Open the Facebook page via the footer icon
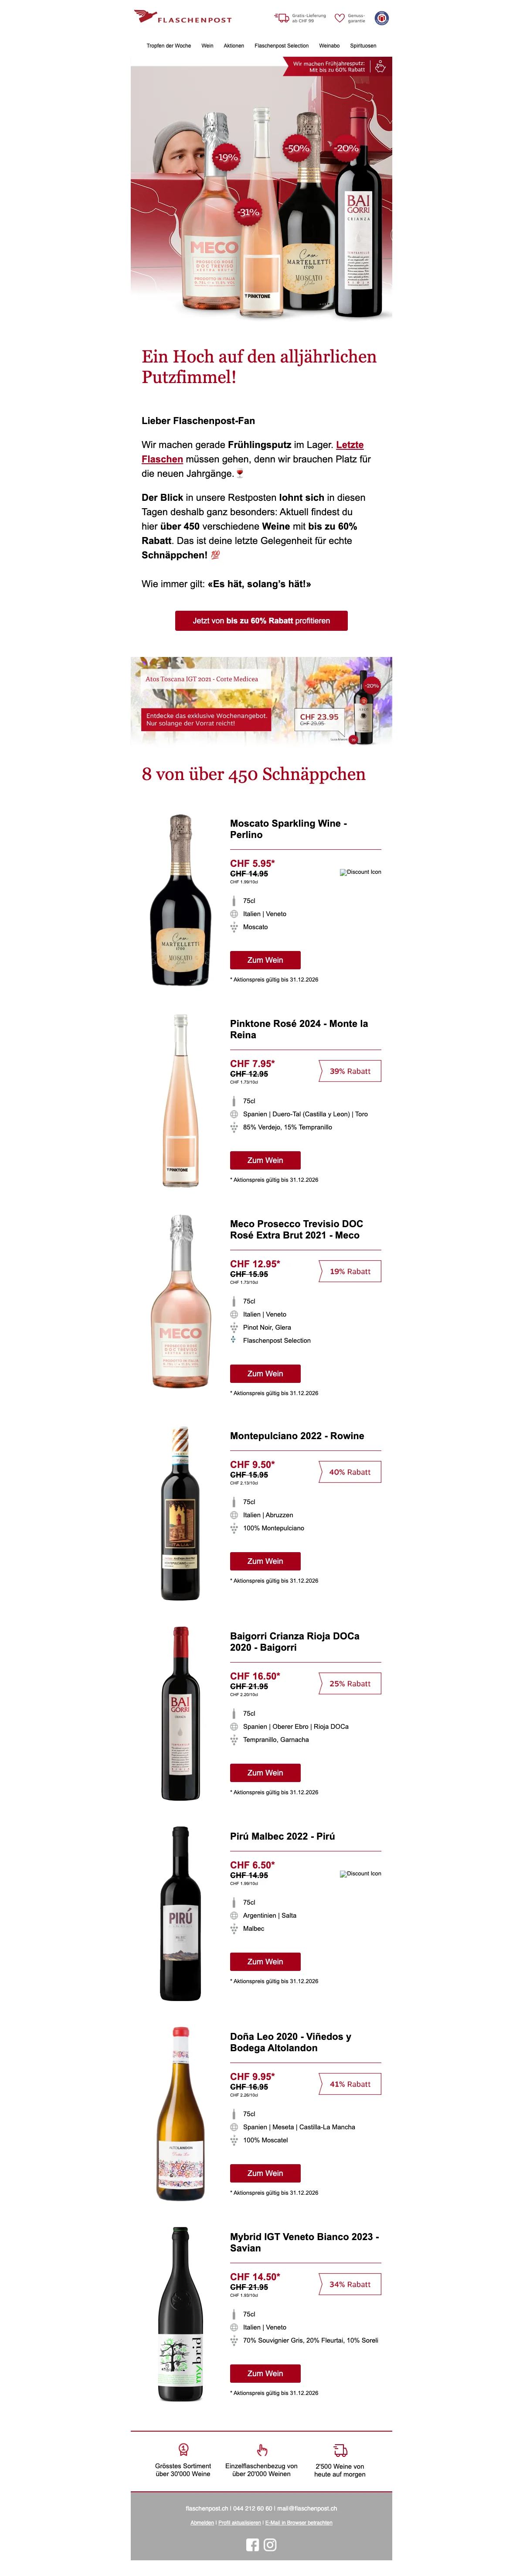Viewport: 523px width, 2576px height. pos(252,2544)
